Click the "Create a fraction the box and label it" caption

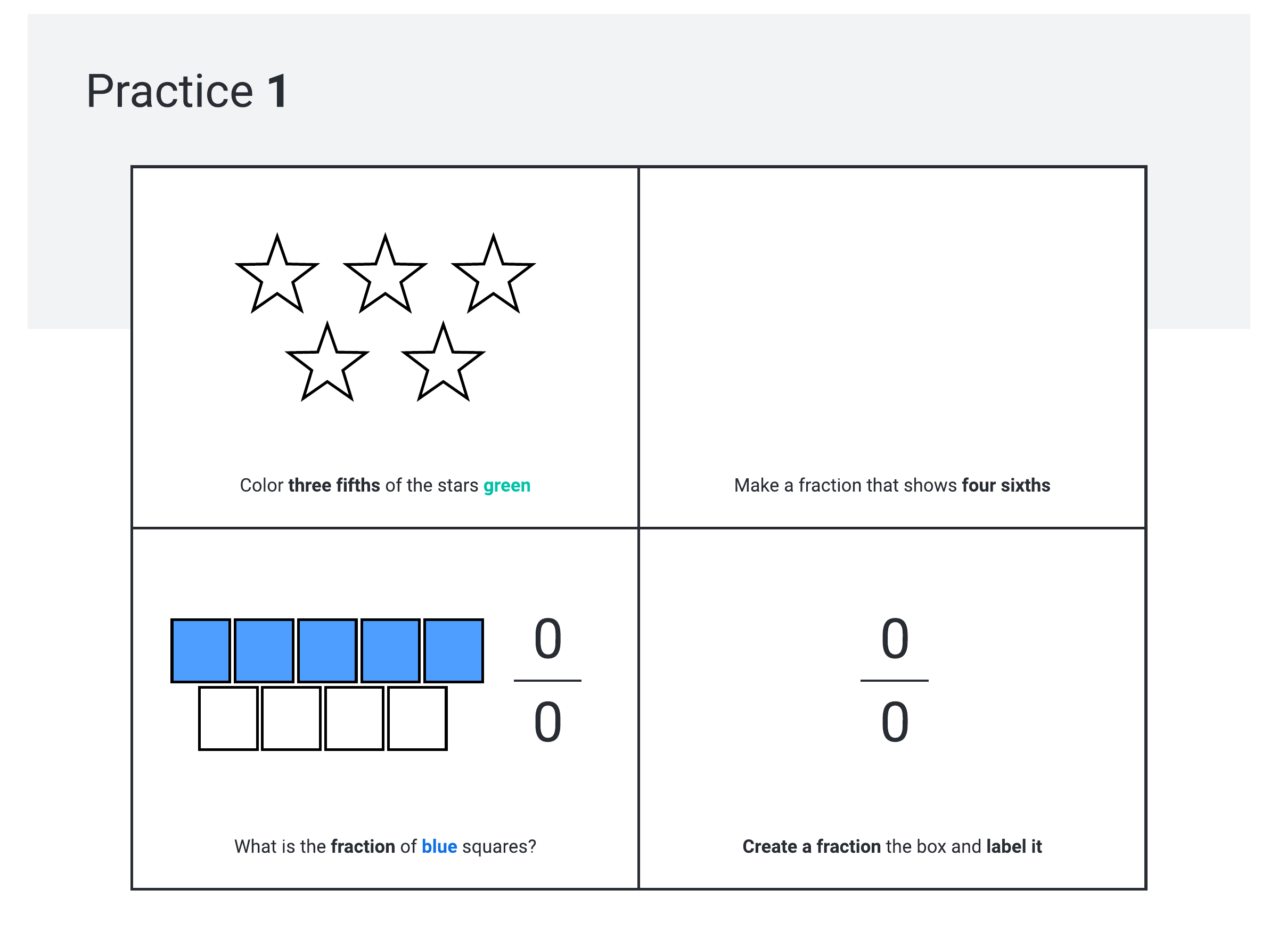tap(892, 846)
